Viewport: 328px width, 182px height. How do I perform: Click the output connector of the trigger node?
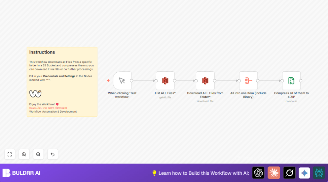point(131,81)
